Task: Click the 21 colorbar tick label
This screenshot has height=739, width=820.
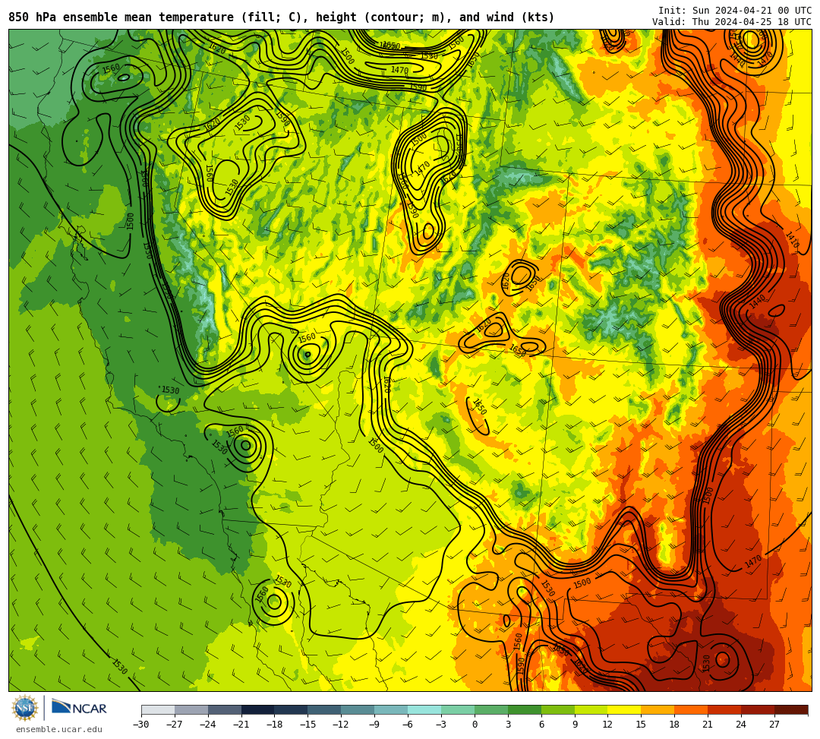Action: coord(708,725)
